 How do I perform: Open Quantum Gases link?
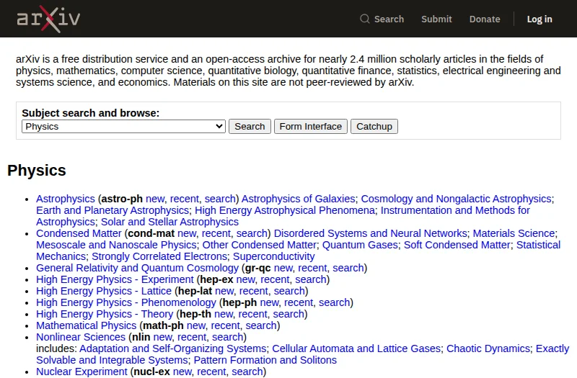360,245
